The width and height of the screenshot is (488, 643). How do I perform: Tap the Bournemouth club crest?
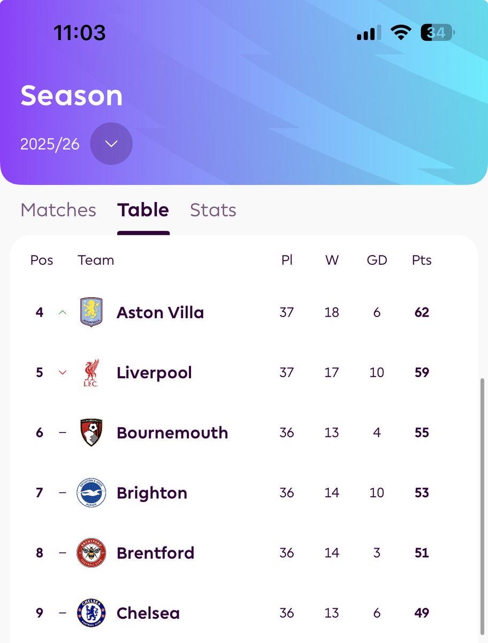[91, 432]
